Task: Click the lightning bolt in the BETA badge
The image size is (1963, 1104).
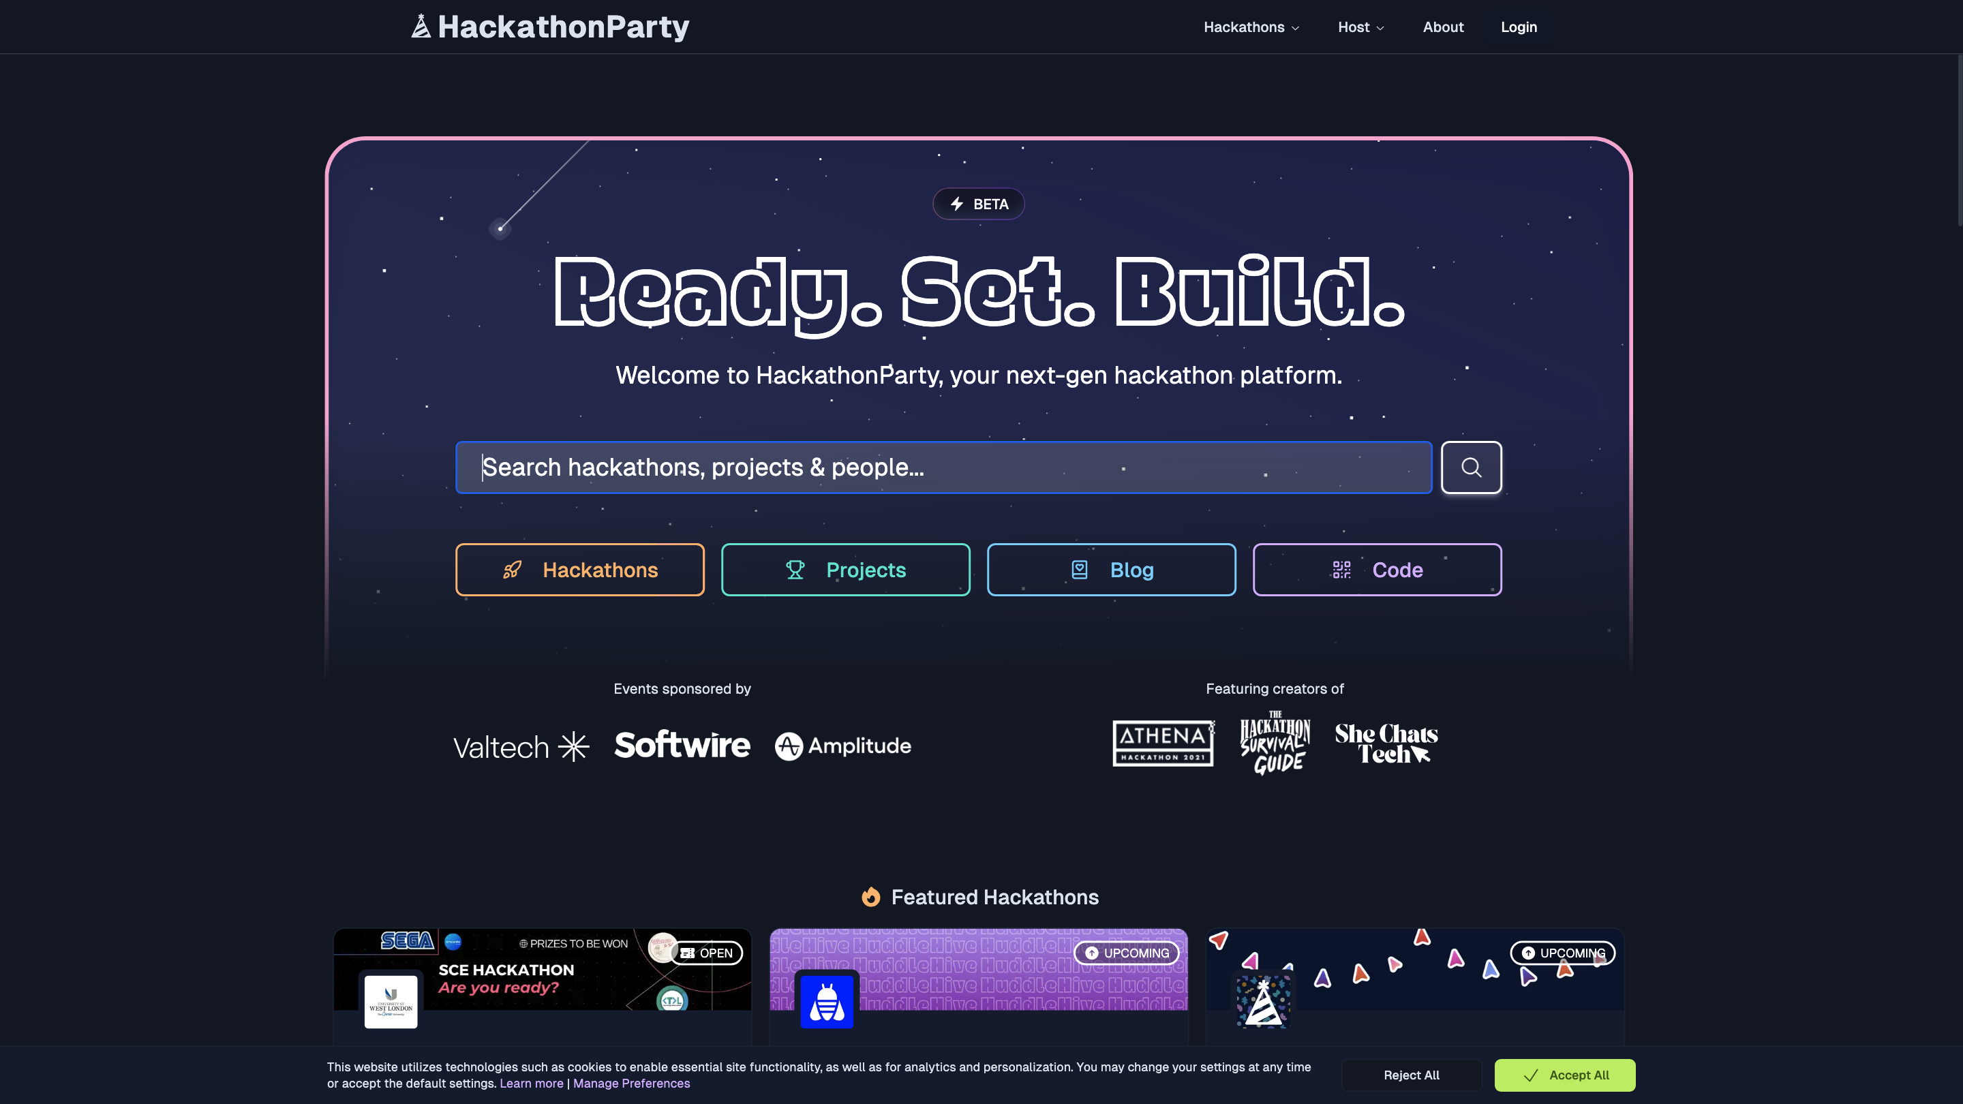Action: pos(956,204)
